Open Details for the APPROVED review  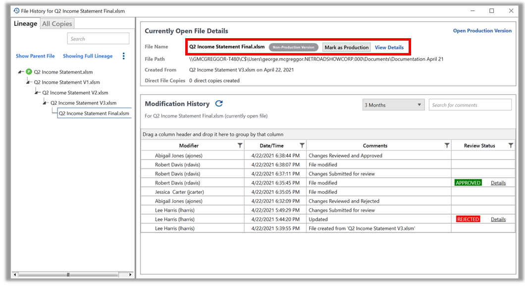(x=498, y=183)
